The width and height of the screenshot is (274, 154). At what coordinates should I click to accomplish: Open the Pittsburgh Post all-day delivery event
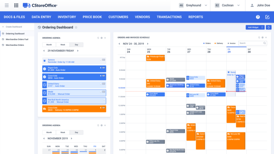(x=155, y=58)
